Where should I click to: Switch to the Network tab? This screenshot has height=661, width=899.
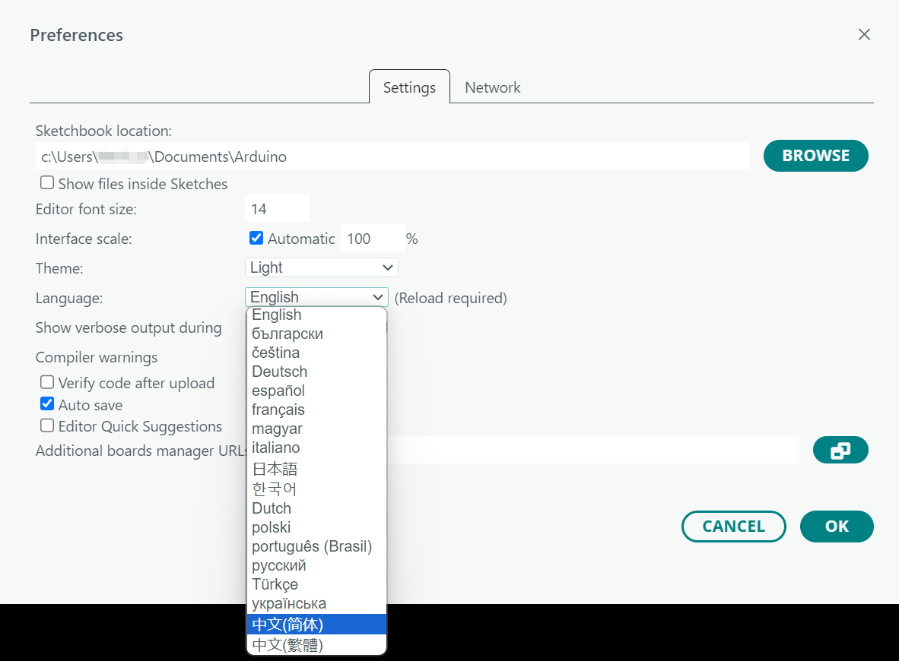(x=492, y=87)
